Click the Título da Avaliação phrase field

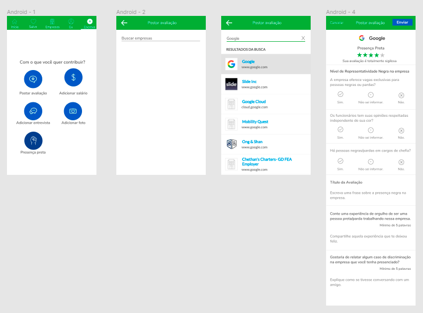pos(368,195)
